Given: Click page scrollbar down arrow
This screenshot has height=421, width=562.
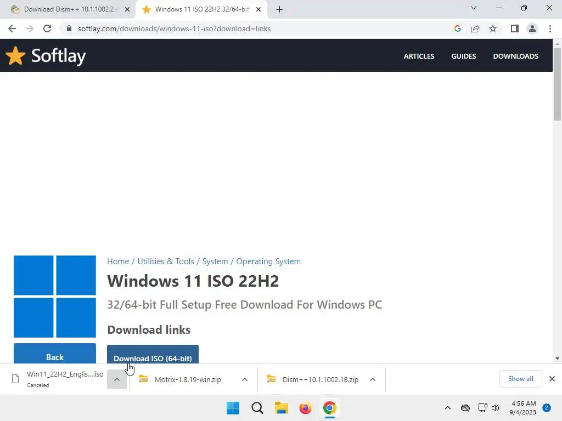Looking at the screenshot, I should [x=557, y=359].
